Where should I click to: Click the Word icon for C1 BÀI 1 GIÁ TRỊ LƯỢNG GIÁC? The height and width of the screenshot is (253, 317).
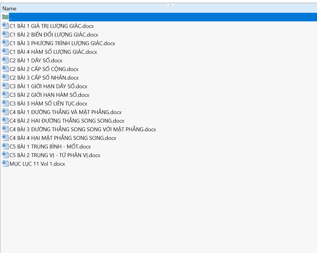click(x=5, y=26)
